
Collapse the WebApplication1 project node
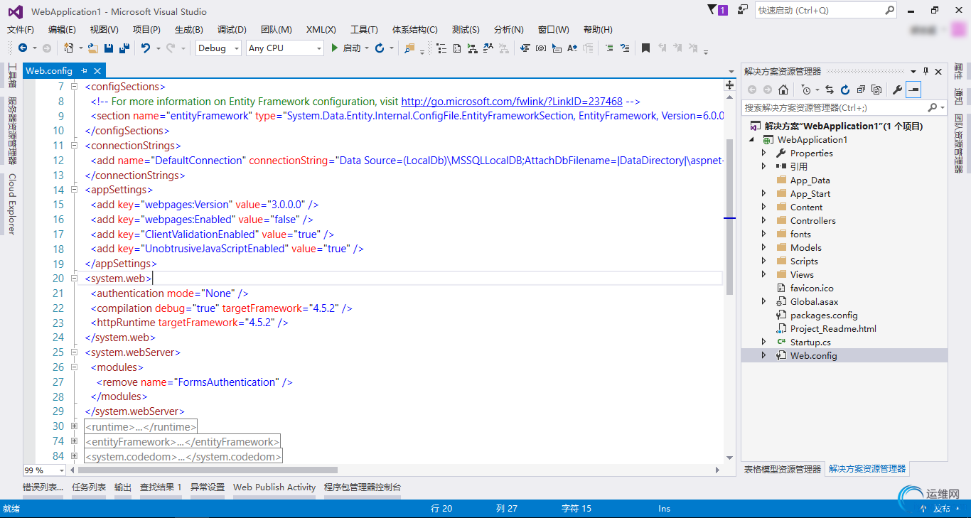click(x=752, y=140)
